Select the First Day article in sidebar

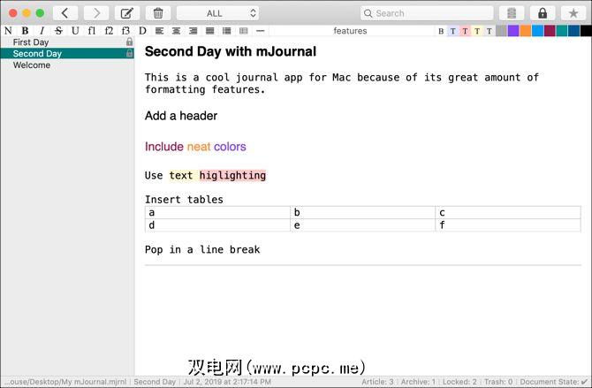[x=67, y=42]
